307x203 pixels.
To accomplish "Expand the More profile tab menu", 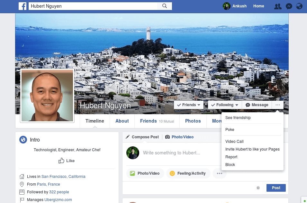I will point(217,121).
